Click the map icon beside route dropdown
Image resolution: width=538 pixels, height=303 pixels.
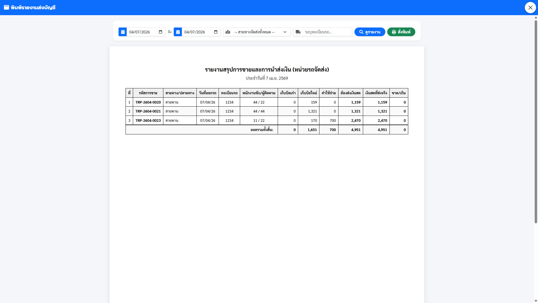click(x=228, y=32)
